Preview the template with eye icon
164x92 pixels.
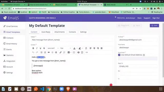tap(78, 52)
